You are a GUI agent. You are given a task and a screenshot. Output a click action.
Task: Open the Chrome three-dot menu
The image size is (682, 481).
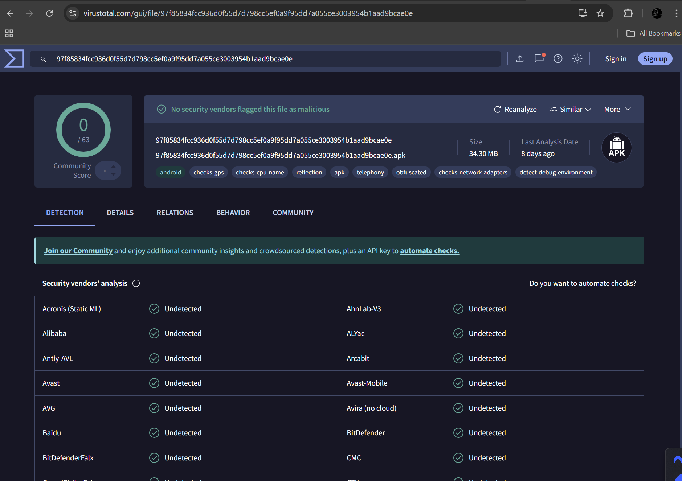pyautogui.click(x=676, y=13)
